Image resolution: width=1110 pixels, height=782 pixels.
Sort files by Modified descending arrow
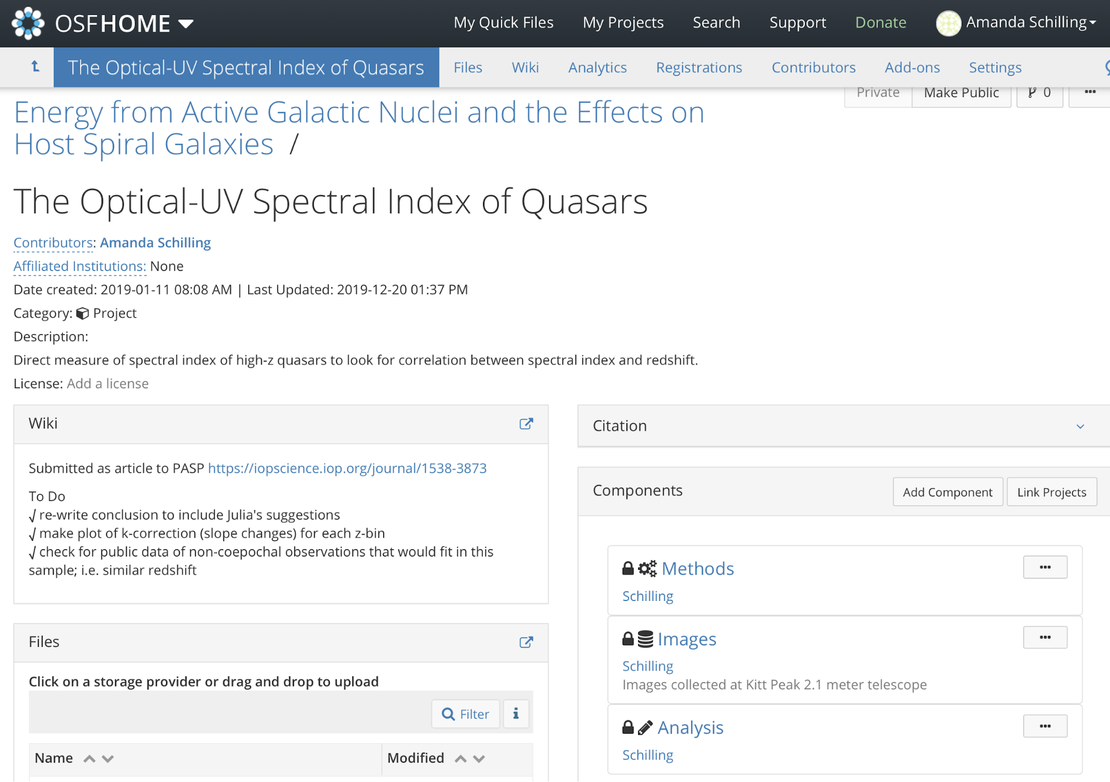(479, 759)
